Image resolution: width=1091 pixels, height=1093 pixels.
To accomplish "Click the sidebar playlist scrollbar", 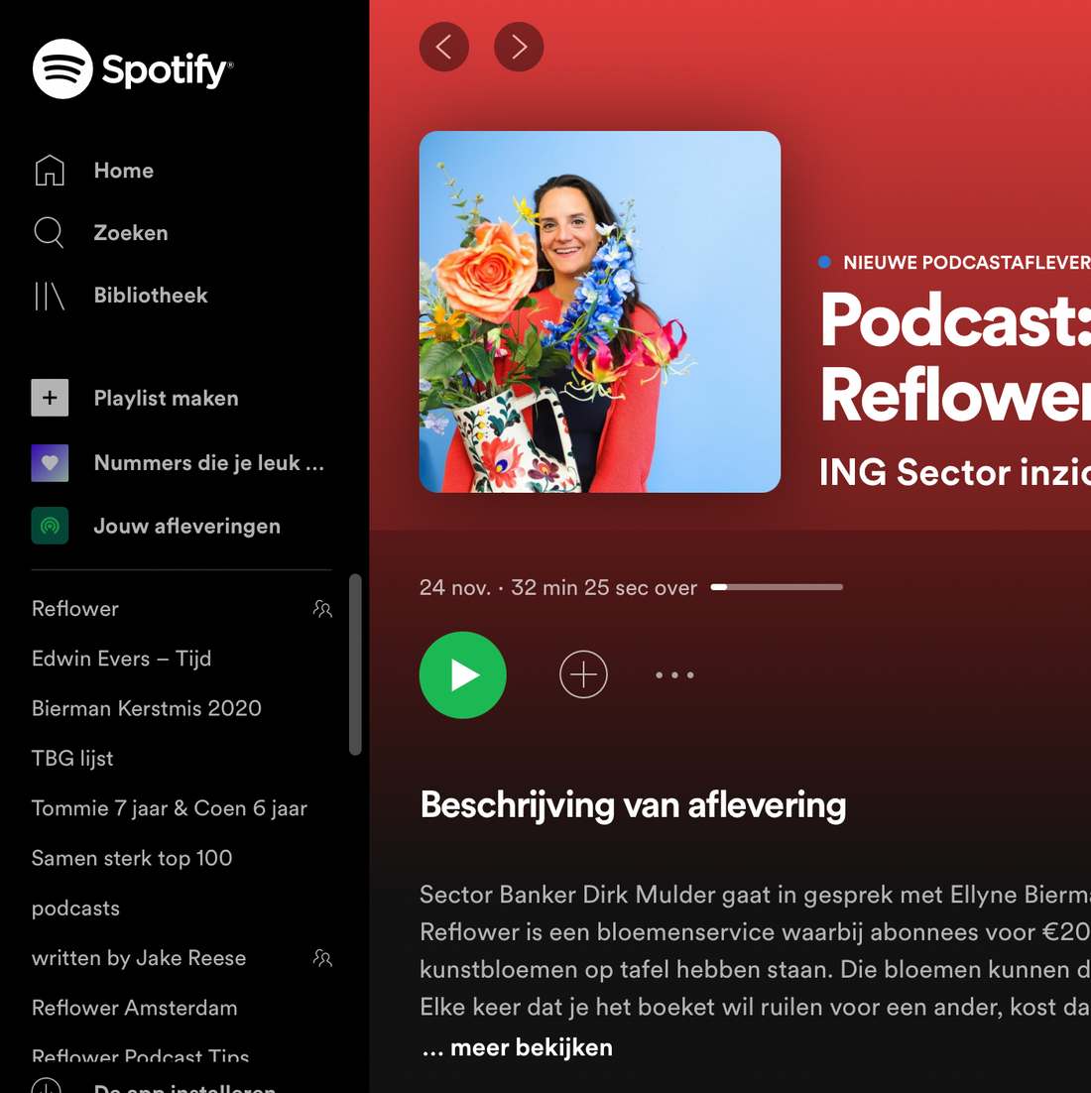I will (355, 665).
